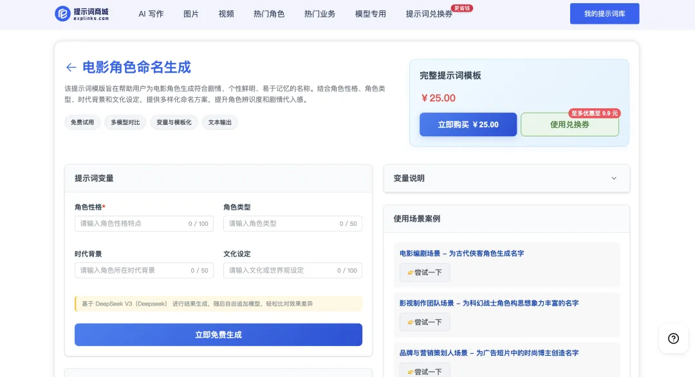Click the DeepSeek V3 notice text
This screenshot has width=695, height=377.
pyautogui.click(x=198, y=304)
